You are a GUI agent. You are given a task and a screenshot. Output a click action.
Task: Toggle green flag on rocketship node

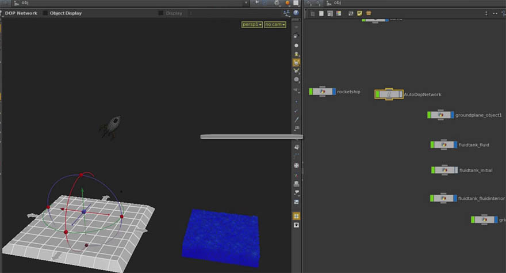310,92
